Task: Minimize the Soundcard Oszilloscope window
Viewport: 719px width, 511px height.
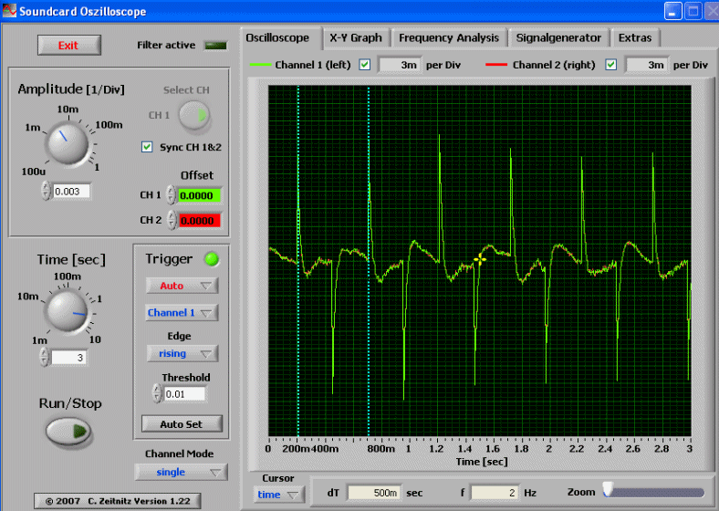Action: 673,11
